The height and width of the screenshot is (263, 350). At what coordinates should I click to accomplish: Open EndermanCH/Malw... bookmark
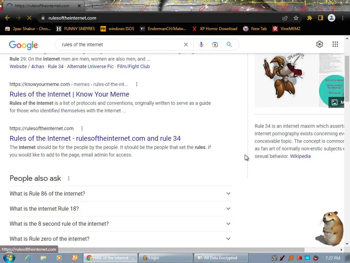point(163,29)
